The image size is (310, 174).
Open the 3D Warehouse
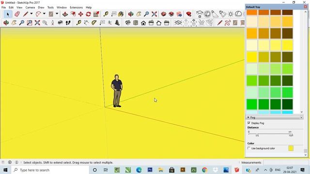click(x=164, y=14)
